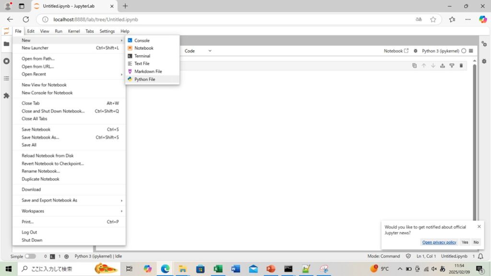Viewport: 491px width, 276px height.
Task: Enable the debugger bug icon in notebook toolbar
Action: [x=416, y=51]
